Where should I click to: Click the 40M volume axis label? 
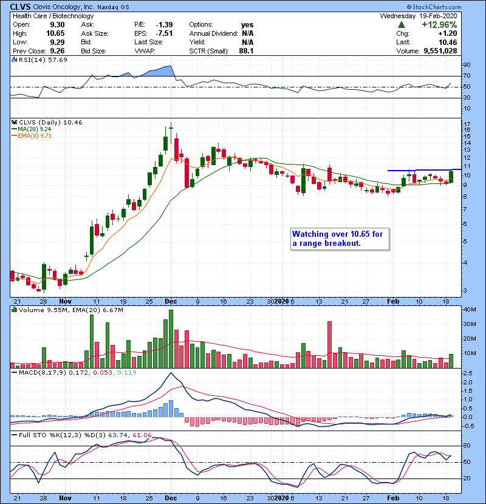[x=470, y=310]
